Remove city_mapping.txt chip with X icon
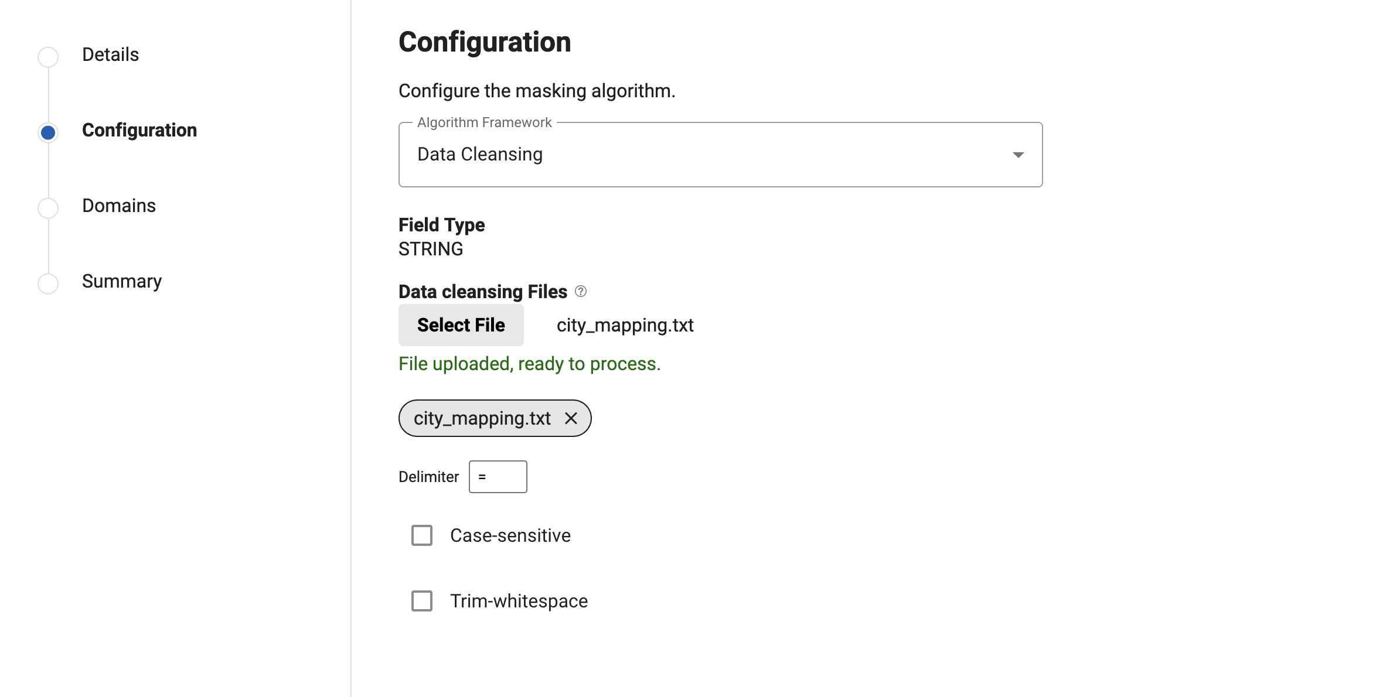Viewport: 1383px width, 697px height. (x=571, y=418)
